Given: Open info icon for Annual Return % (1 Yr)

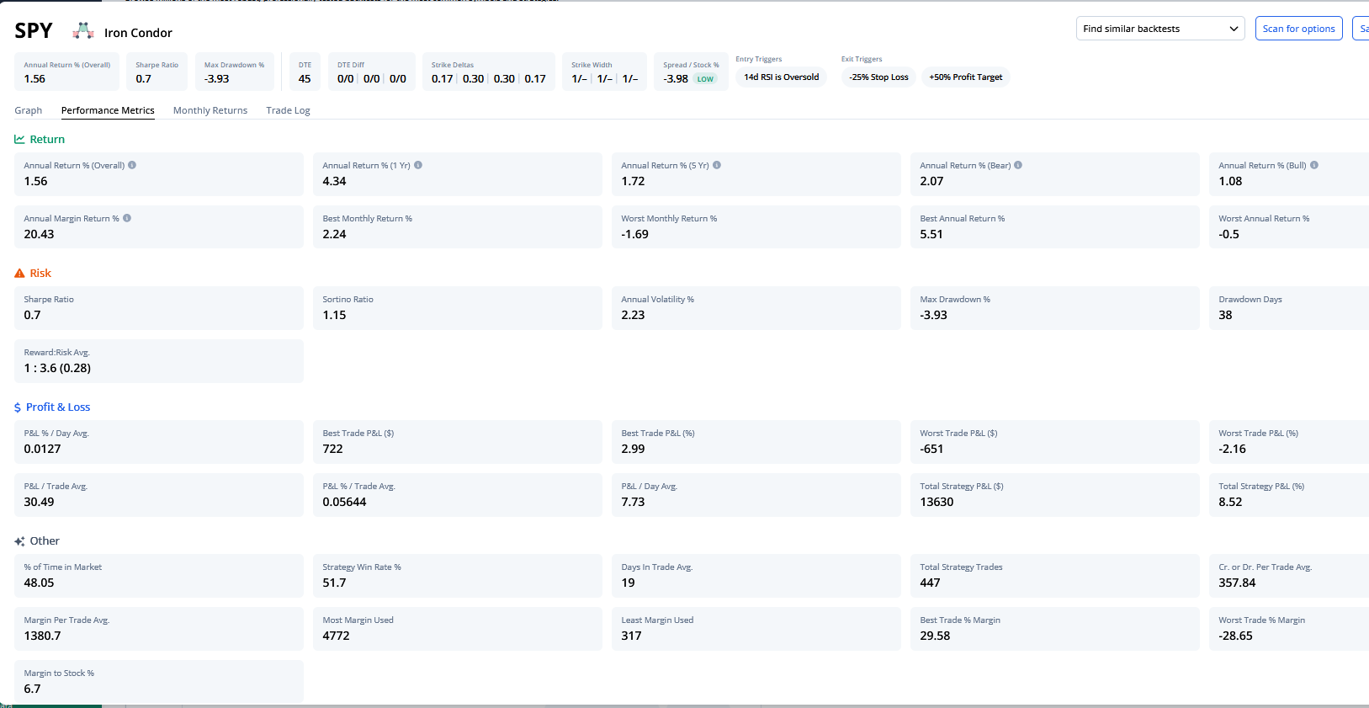Looking at the screenshot, I should pyautogui.click(x=418, y=165).
